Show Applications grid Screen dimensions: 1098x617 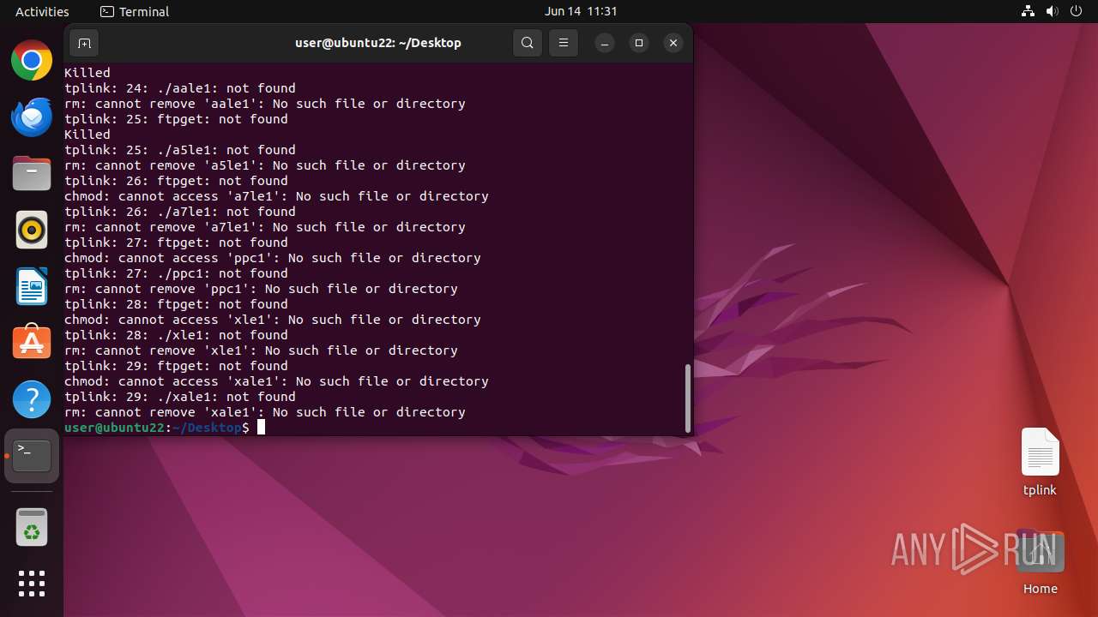pos(32,584)
